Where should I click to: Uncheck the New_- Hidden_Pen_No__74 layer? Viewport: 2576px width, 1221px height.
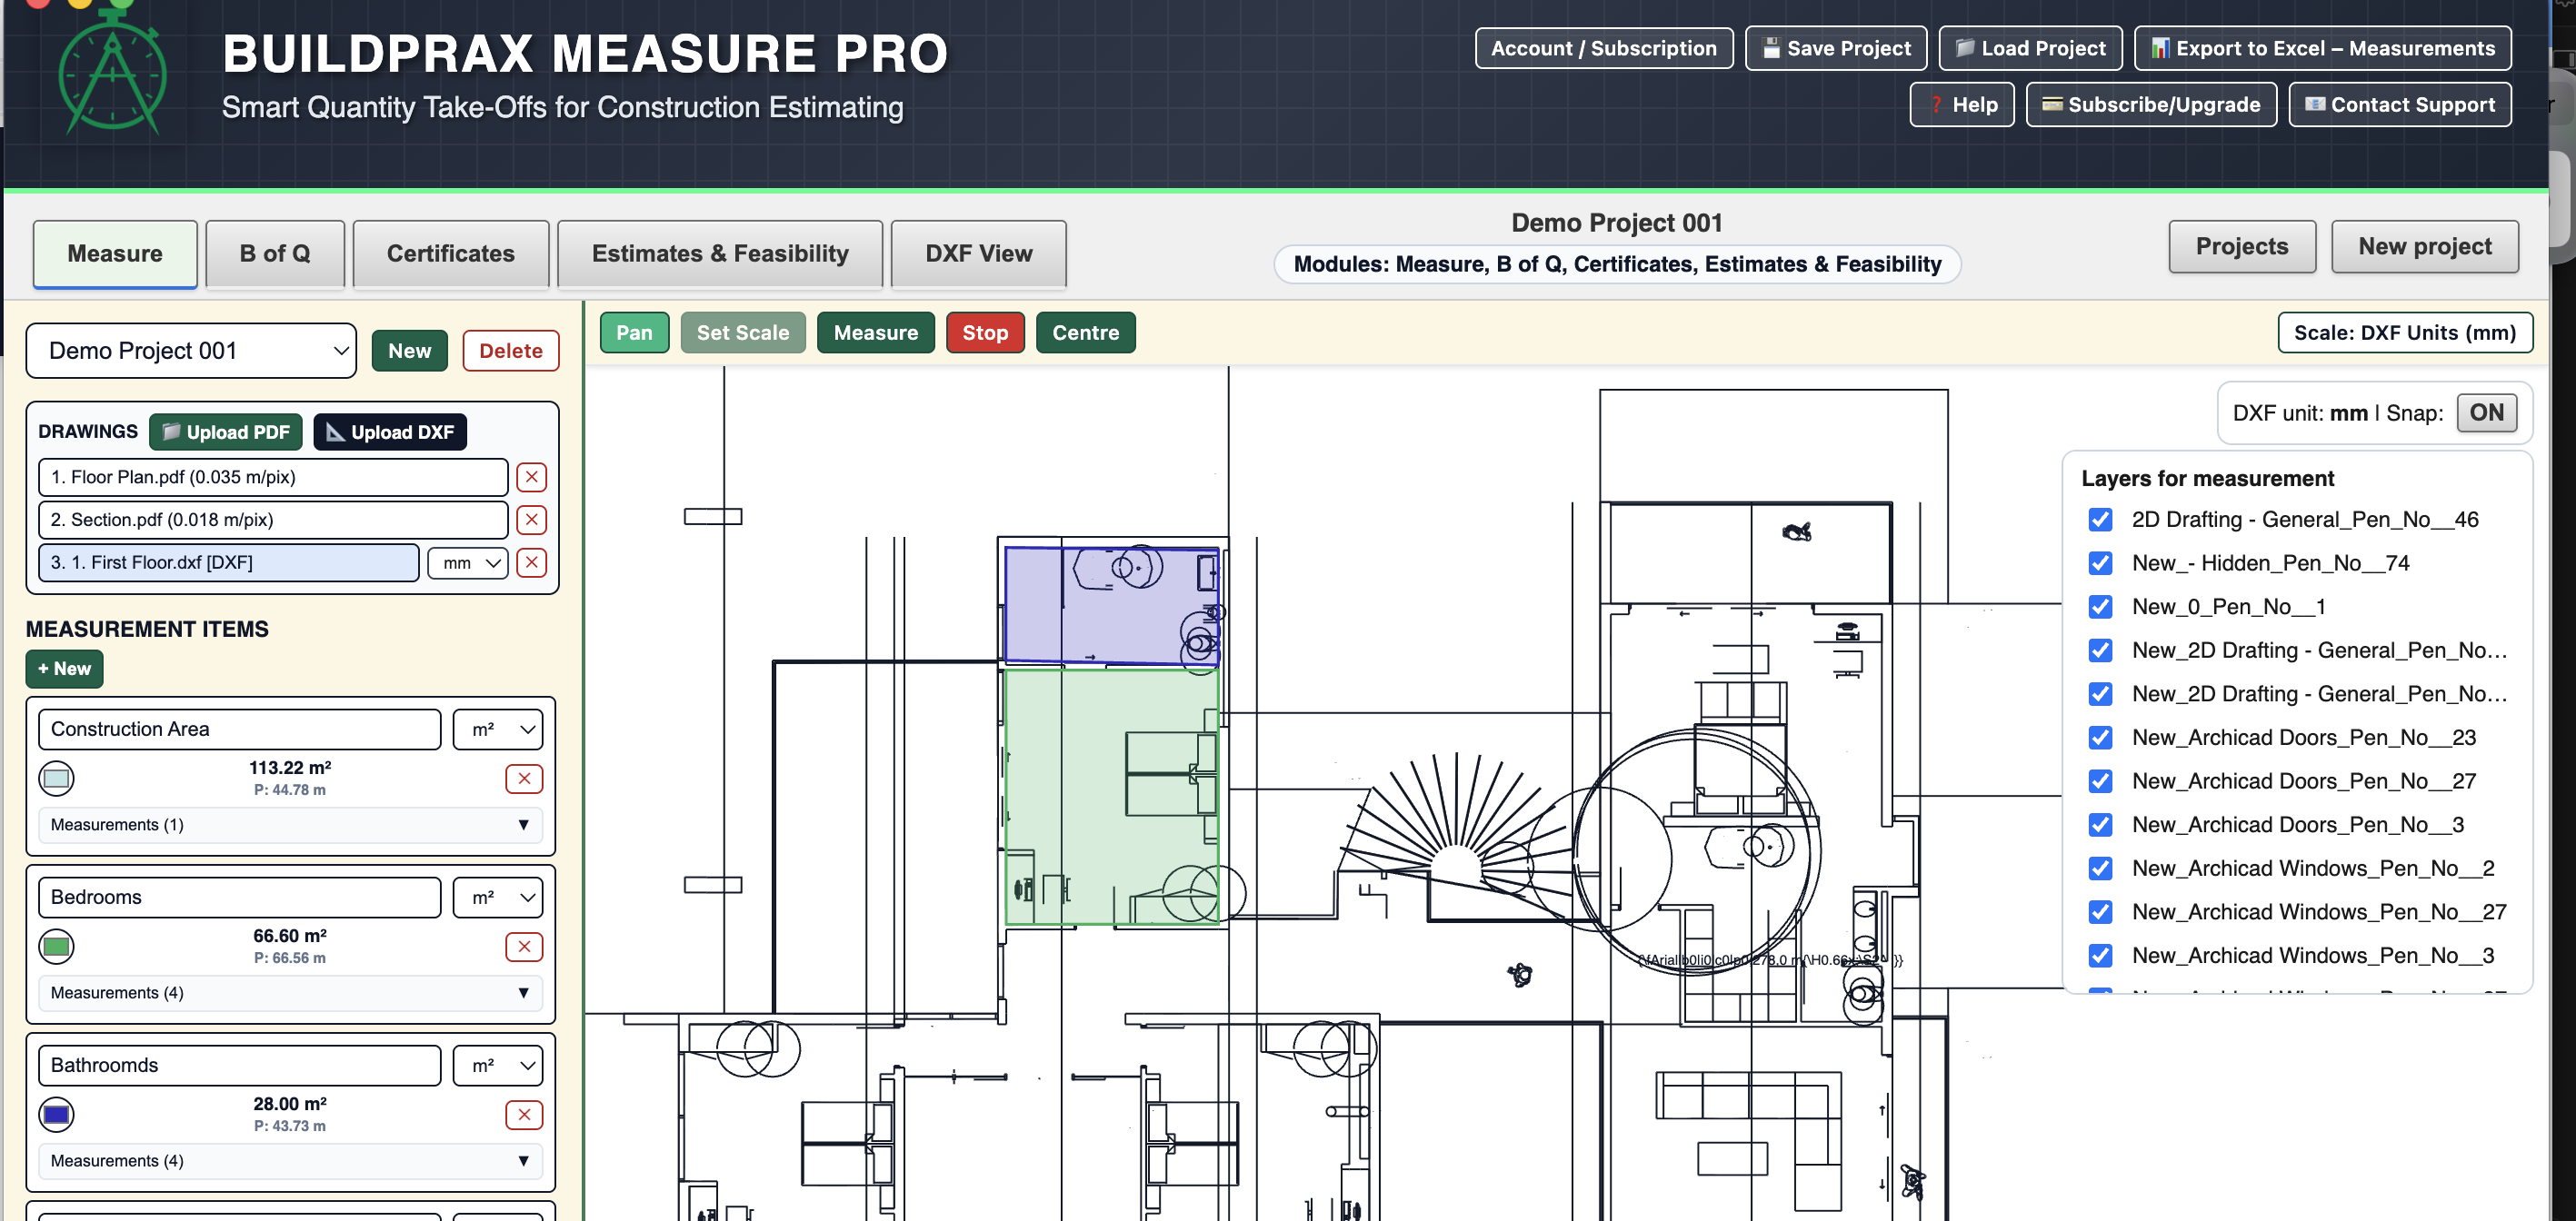pos(2100,563)
